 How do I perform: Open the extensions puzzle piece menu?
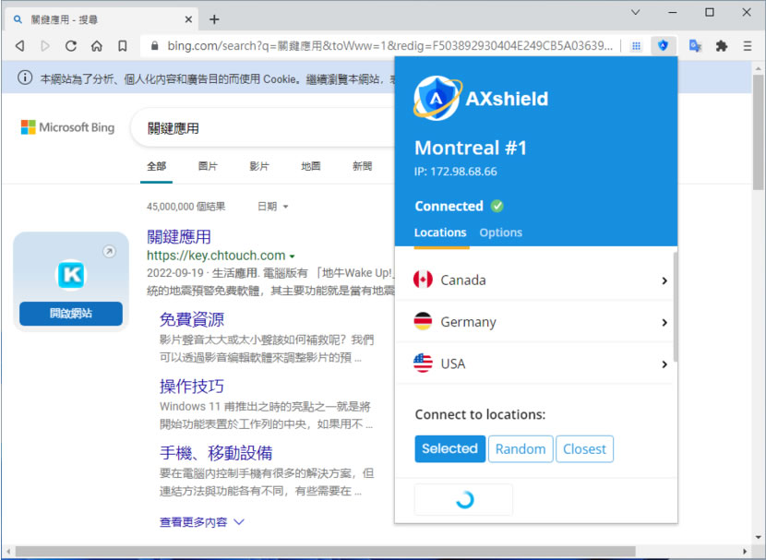(721, 46)
